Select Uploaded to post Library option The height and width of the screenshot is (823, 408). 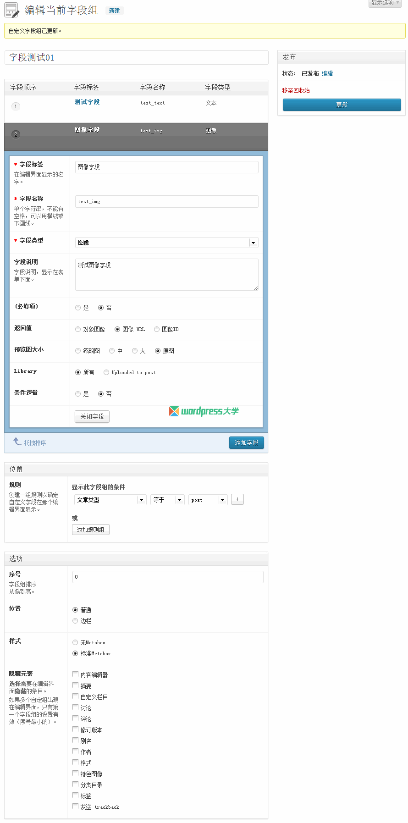106,372
